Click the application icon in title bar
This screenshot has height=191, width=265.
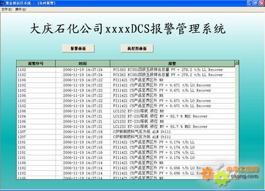pos(2,3)
